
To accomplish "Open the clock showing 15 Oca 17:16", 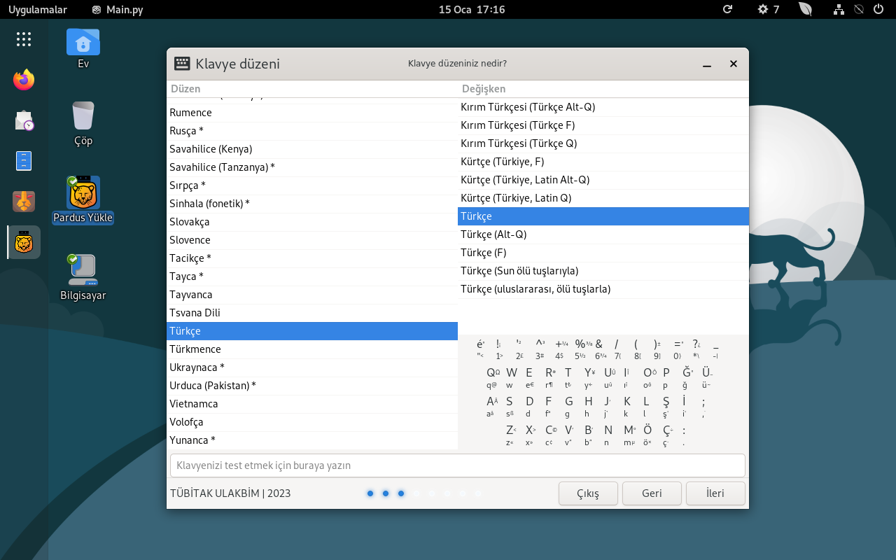I will 472,9.
